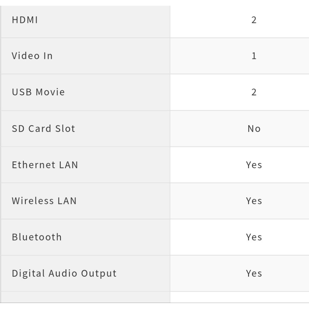Click the HDMI label cell
Screen dimensions: 309x309
[25, 20]
